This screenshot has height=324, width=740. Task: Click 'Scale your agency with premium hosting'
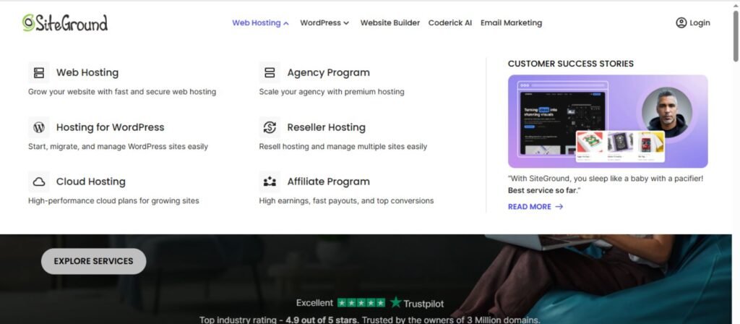point(332,92)
